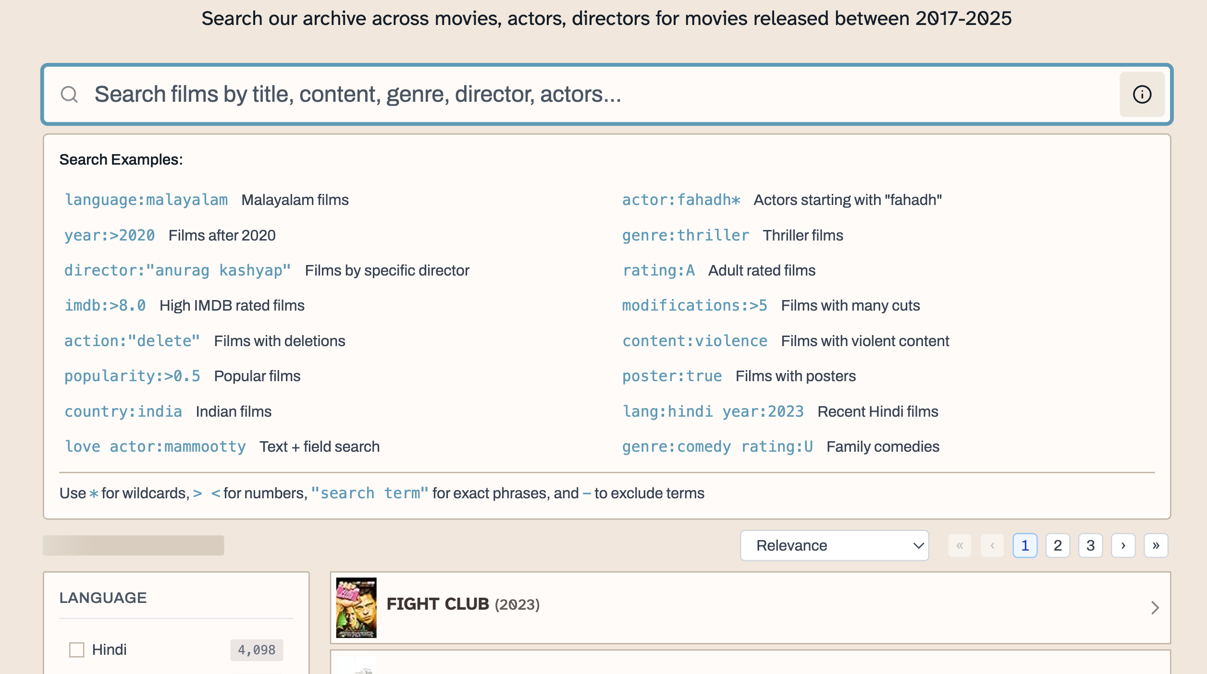The image size is (1207, 674).
Task: Click the previous page arrow button
Action: coord(992,545)
